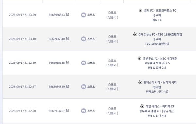The image size is (196, 124).
Task: Click soccer ball icon beside 유벤투스 FC match
Action: pos(139,58)
